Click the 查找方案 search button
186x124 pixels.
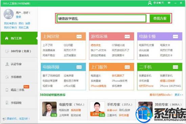[160, 18]
